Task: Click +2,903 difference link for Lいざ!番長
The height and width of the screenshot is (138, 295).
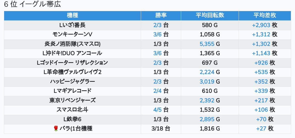Action: coord(261,25)
